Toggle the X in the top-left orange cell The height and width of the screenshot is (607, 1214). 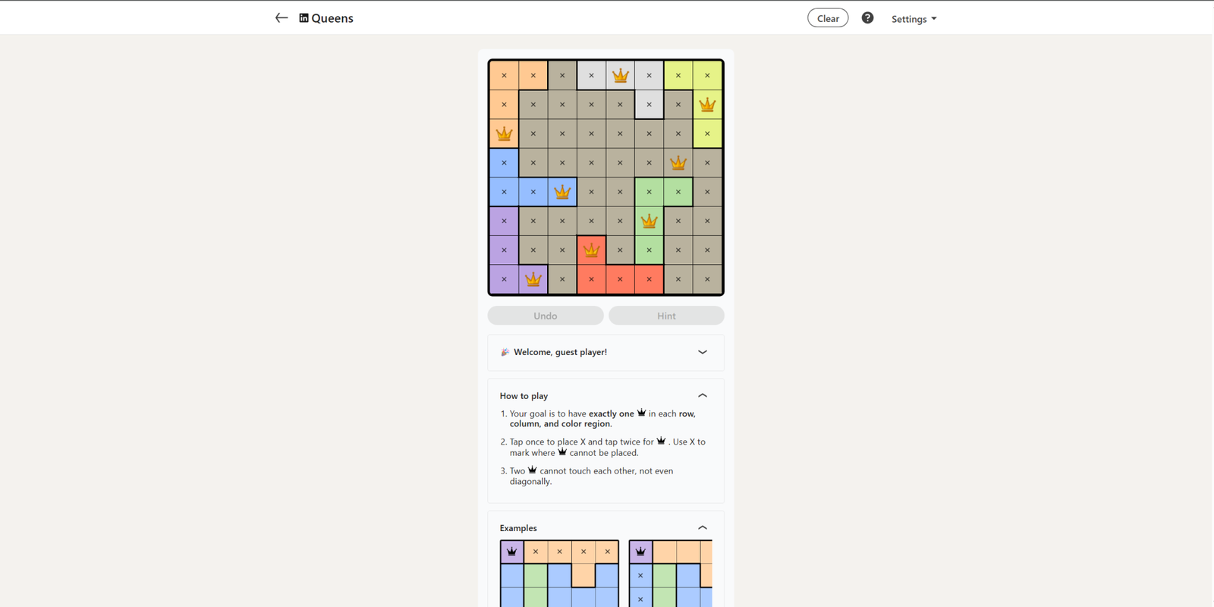pos(504,76)
